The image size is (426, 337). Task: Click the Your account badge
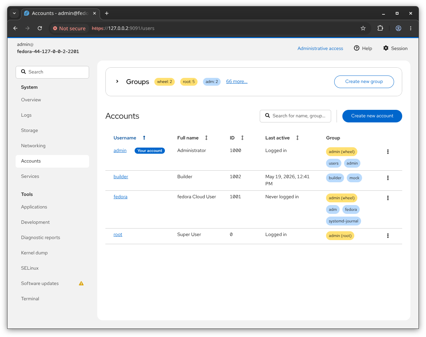tap(150, 151)
